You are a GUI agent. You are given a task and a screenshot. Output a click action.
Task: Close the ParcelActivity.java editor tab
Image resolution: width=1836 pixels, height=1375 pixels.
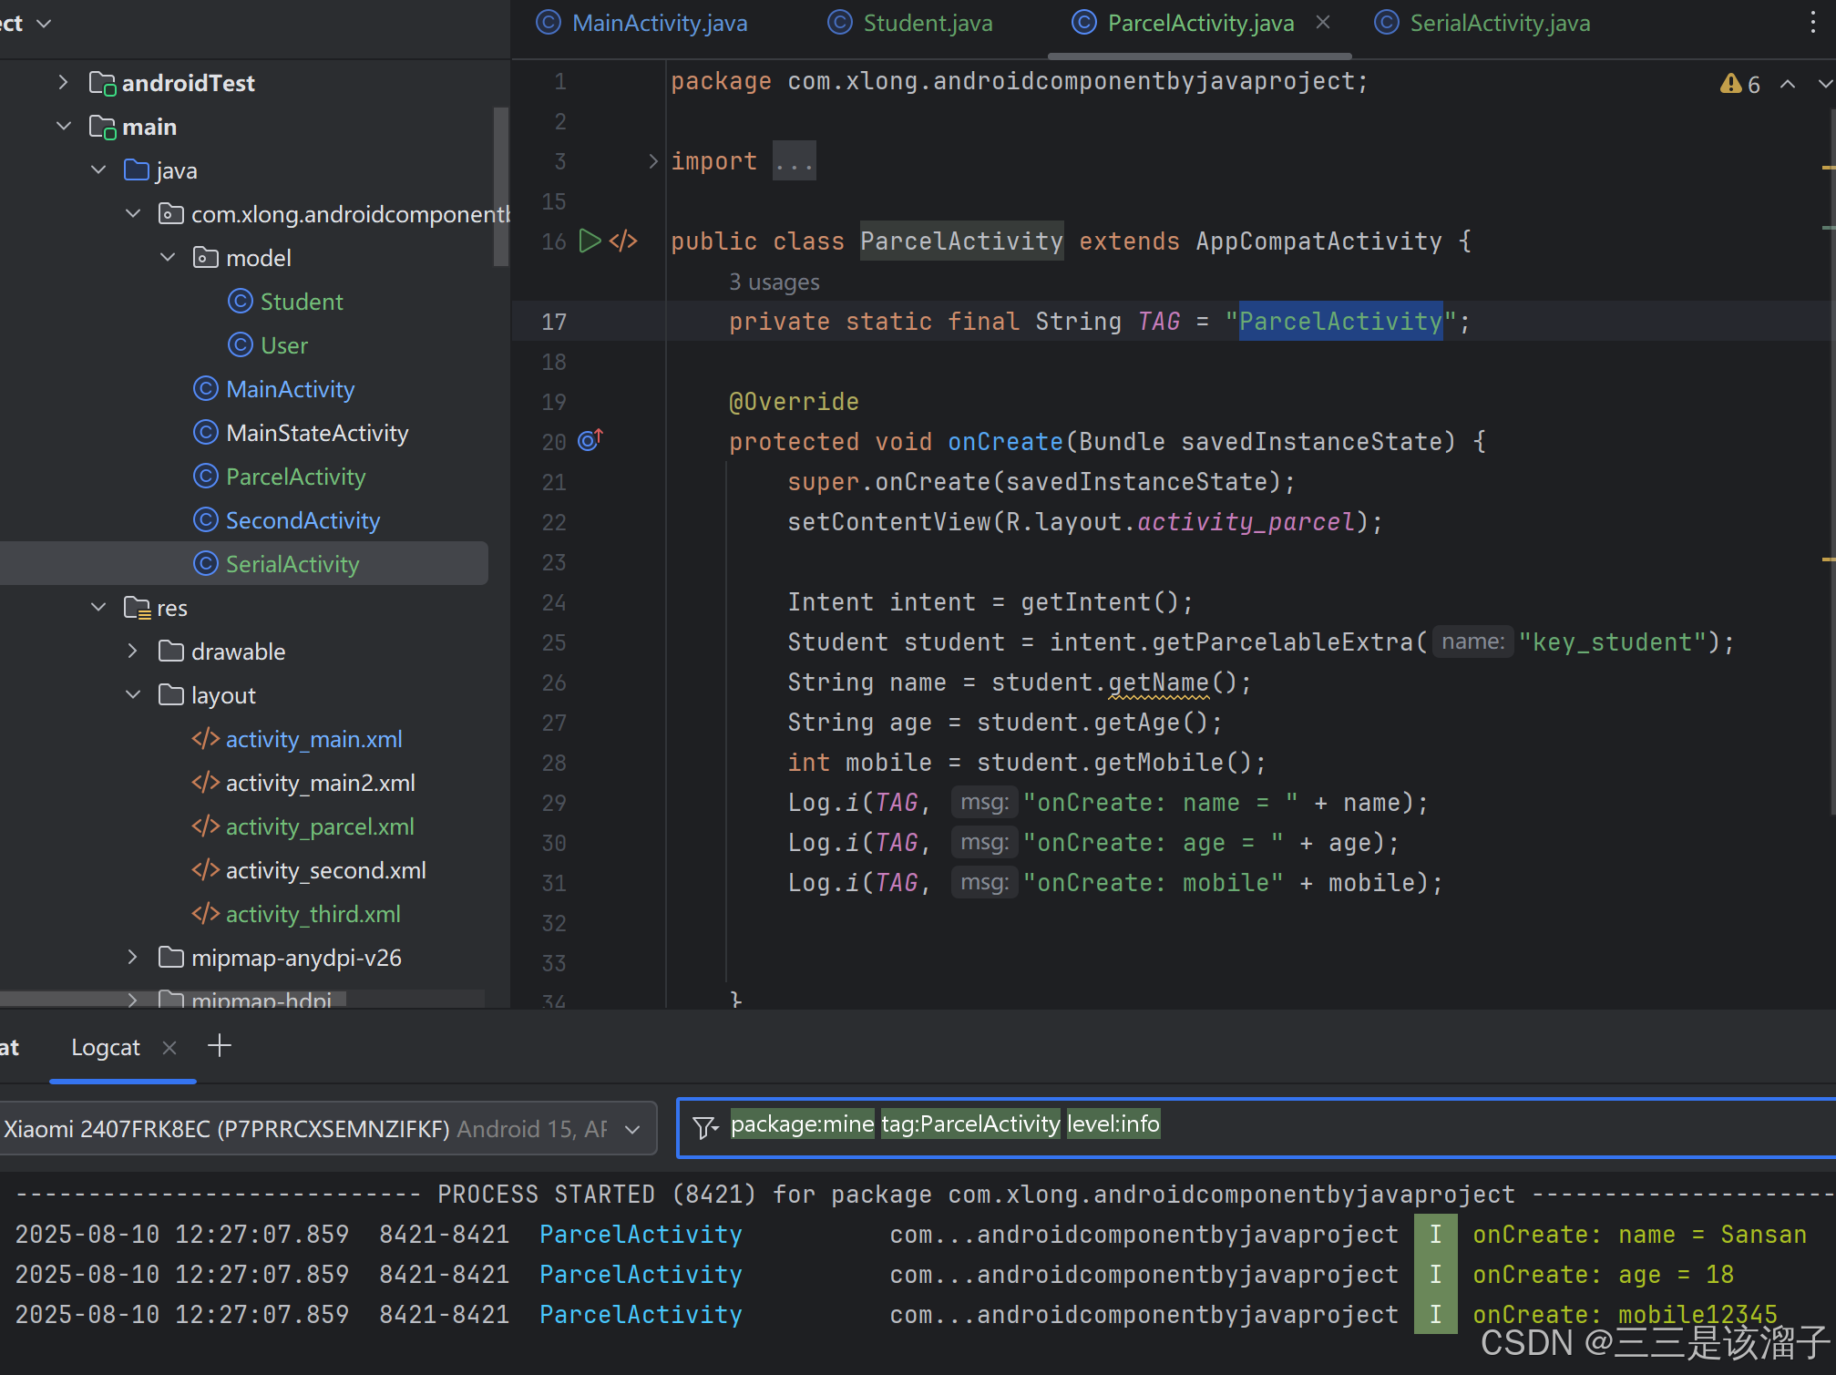[1324, 23]
